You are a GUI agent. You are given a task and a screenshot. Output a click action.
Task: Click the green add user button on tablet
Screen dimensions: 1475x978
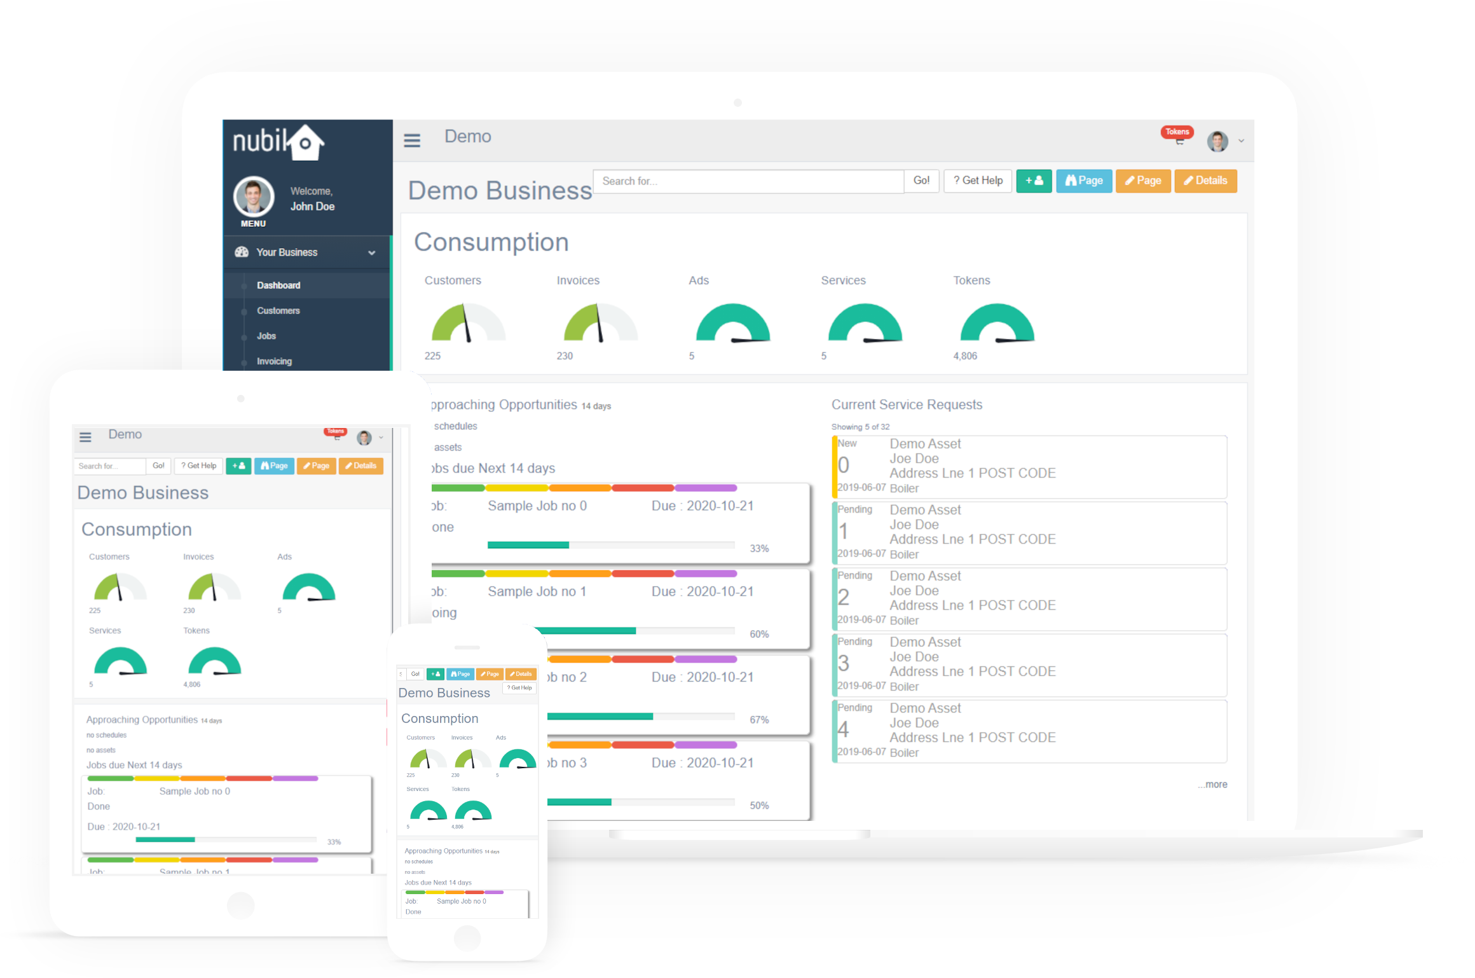point(238,465)
